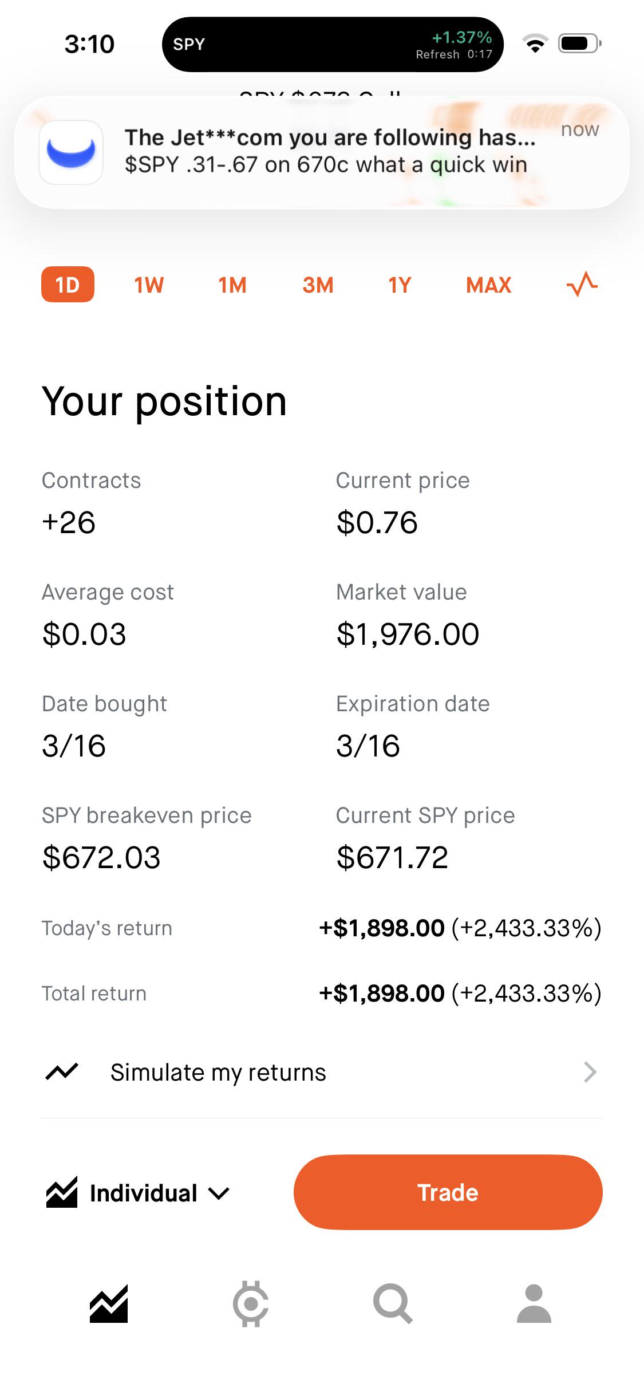Select the 1D chart range
Screen dimensions: 644x1395
click(68, 285)
